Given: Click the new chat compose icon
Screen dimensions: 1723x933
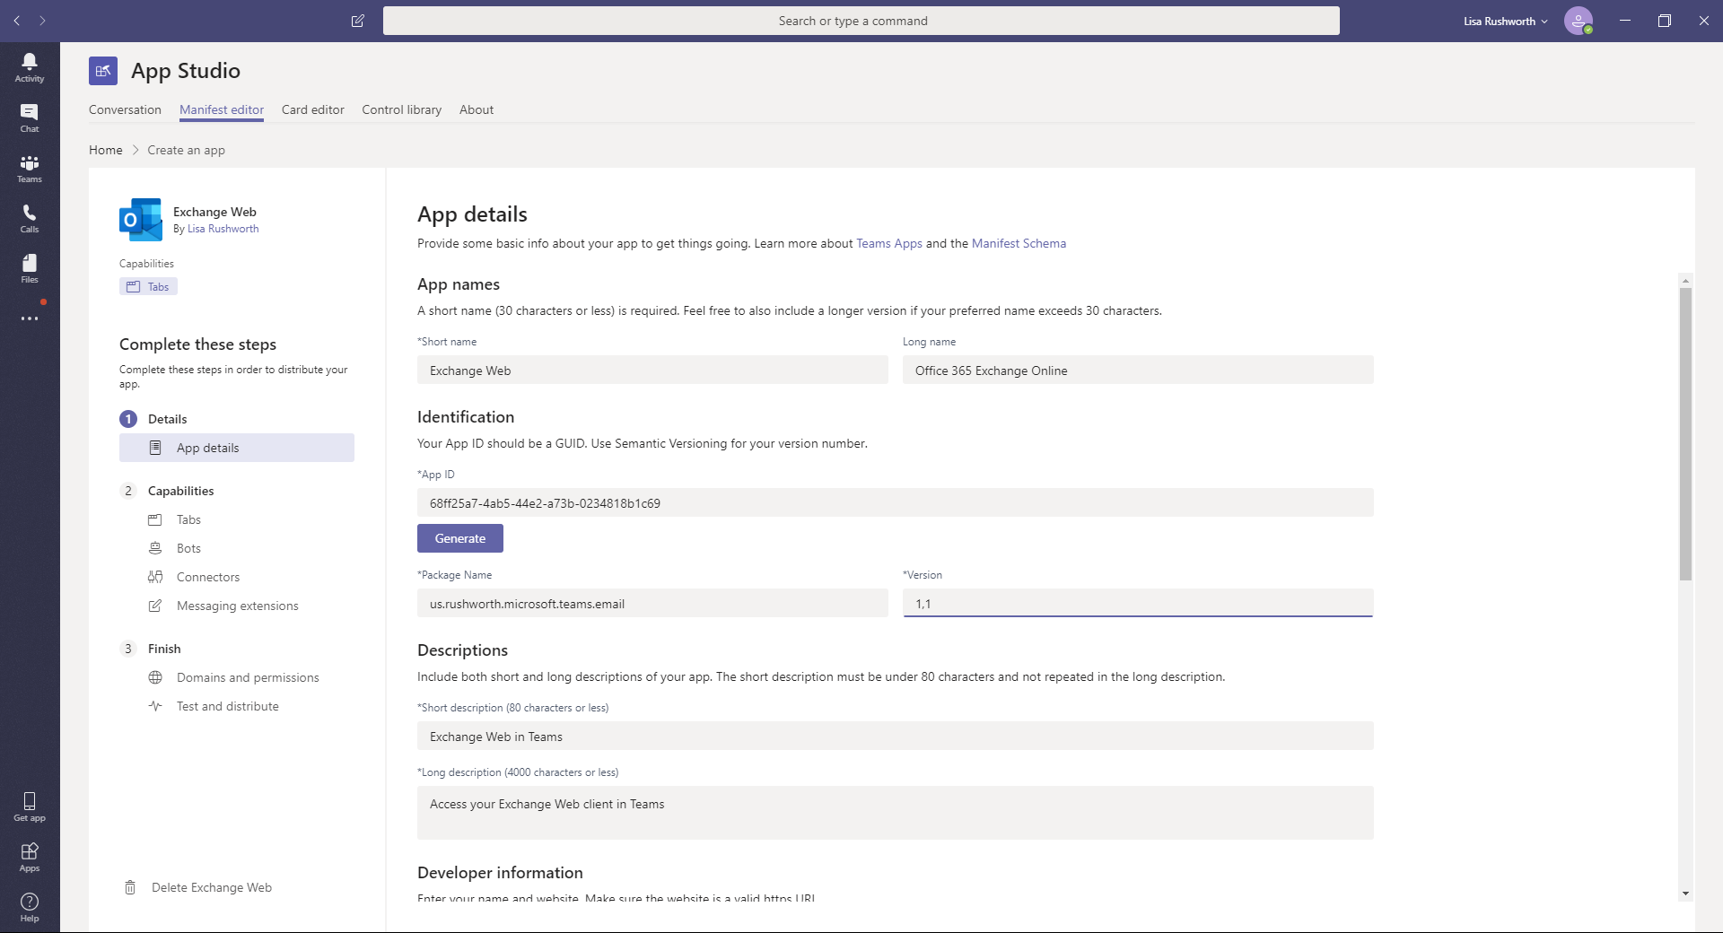Looking at the screenshot, I should [357, 21].
